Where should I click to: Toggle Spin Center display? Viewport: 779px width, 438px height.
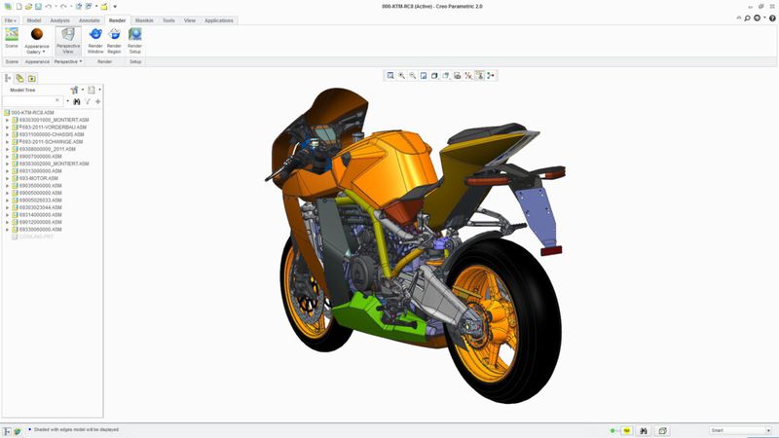pos(491,76)
